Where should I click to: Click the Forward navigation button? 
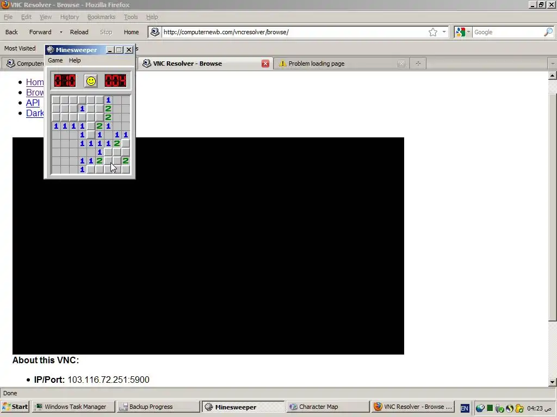[40, 32]
